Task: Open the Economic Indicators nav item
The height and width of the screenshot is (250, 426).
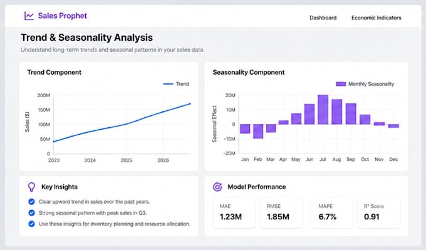Action: point(377,18)
